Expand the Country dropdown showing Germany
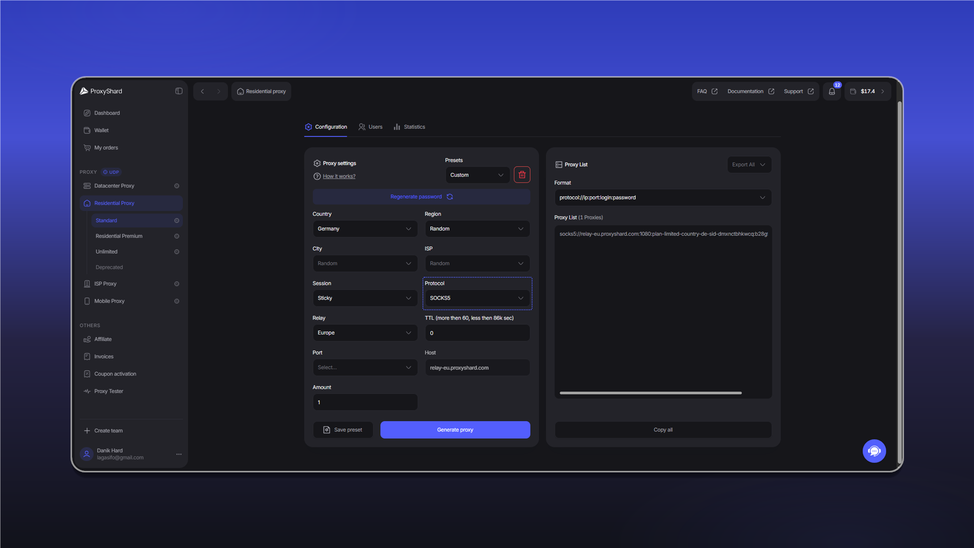Viewport: 974px width, 548px height. click(x=365, y=229)
